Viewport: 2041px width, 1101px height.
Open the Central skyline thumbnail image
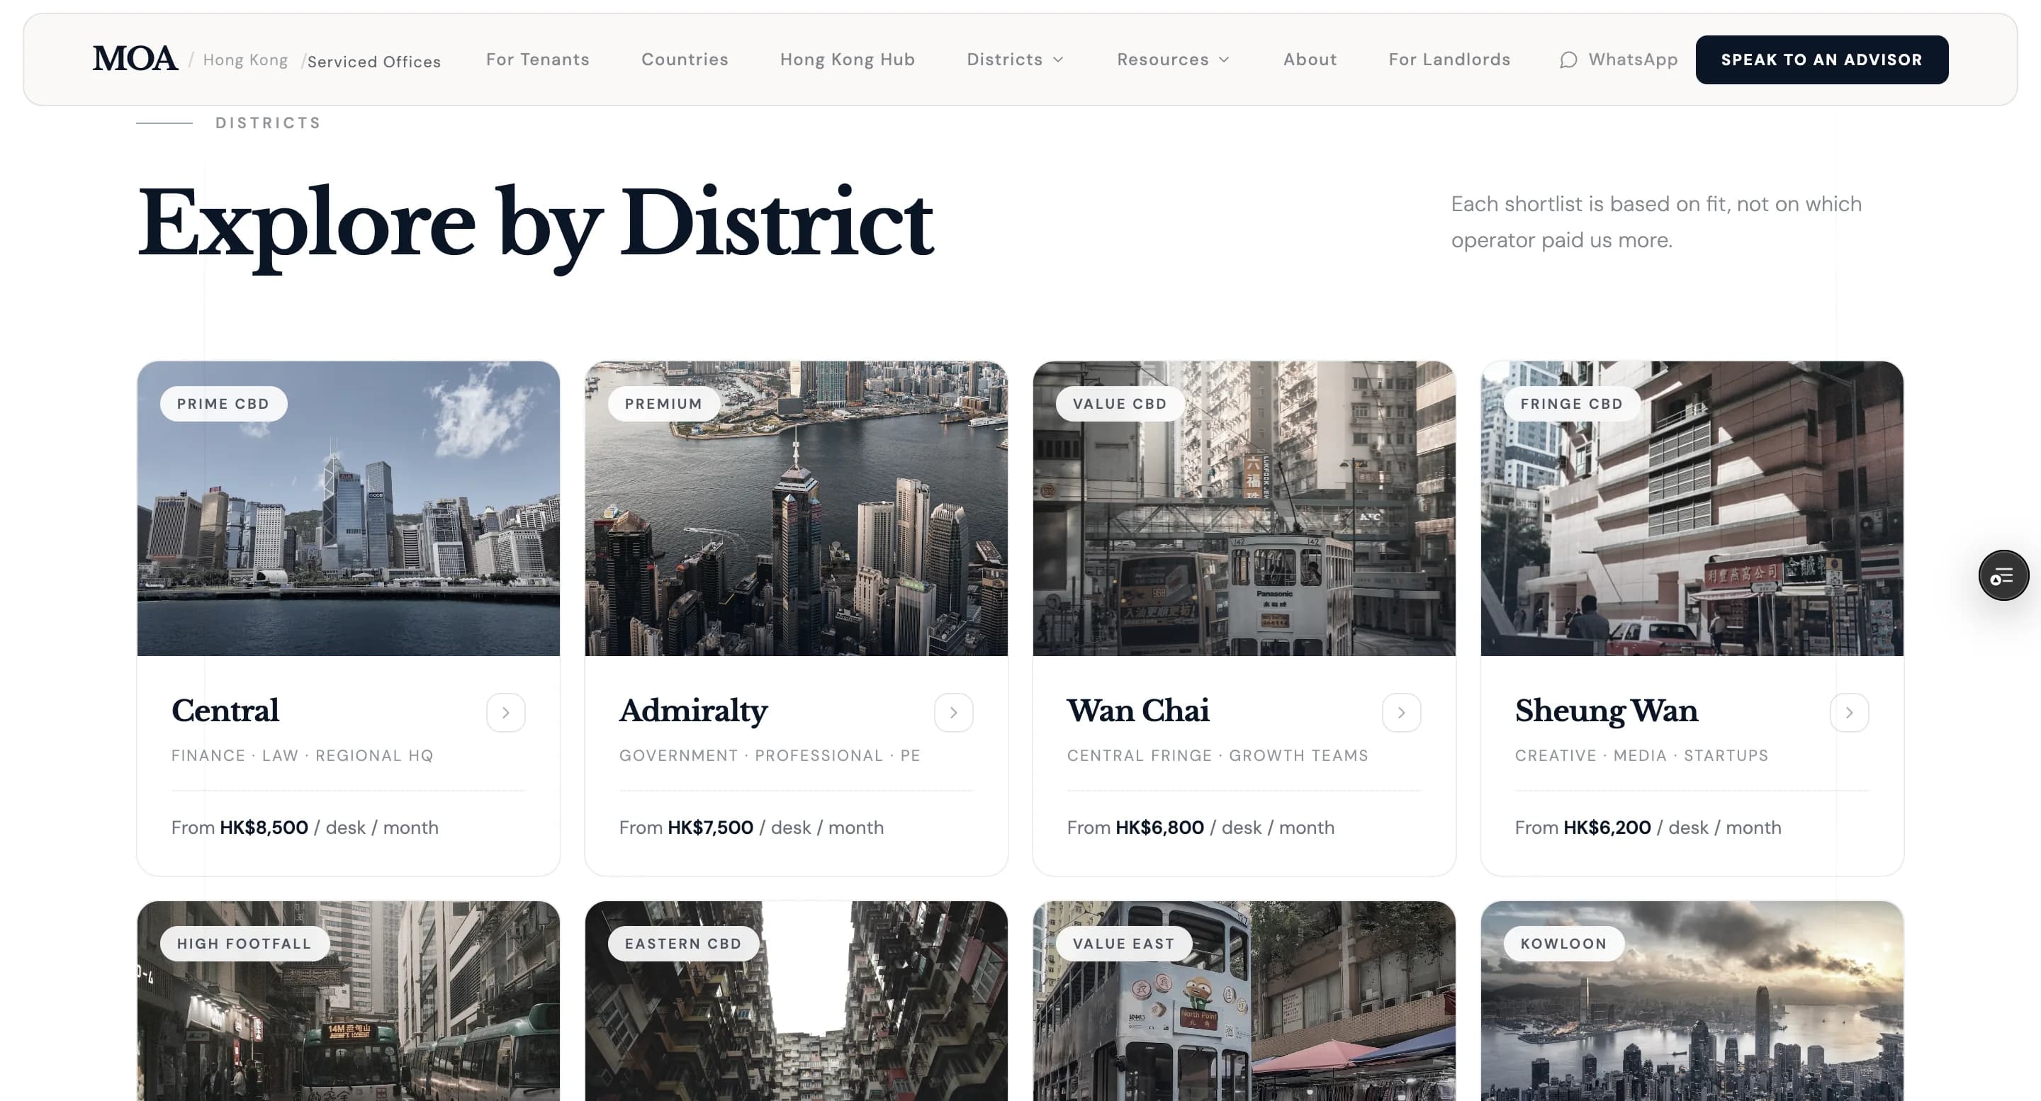(348, 523)
